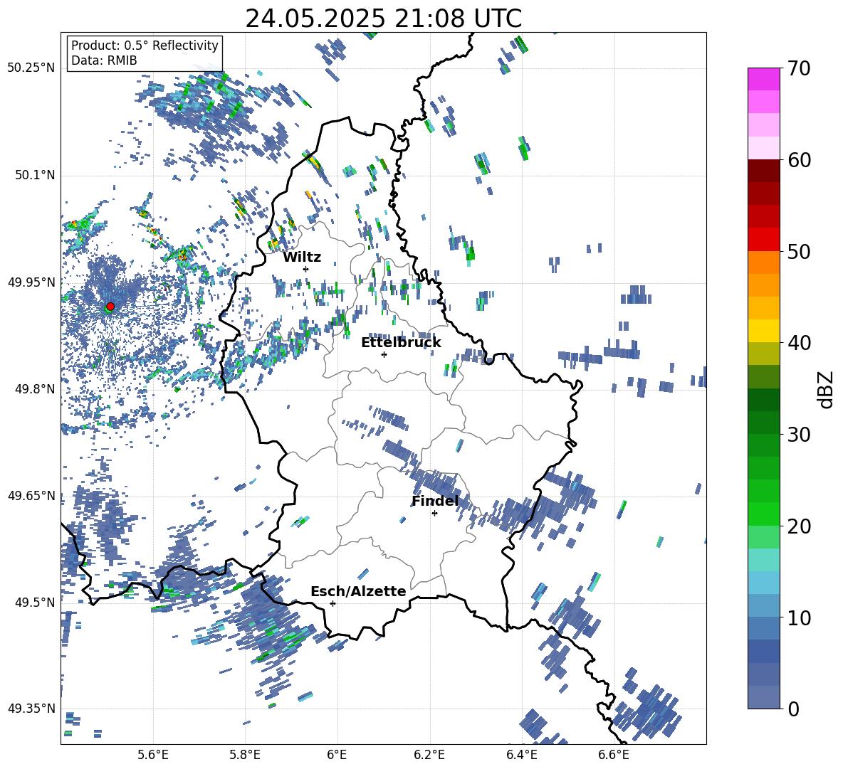The image size is (843, 769).
Task: Click the 6.2°E longitude label
Action: click(429, 755)
